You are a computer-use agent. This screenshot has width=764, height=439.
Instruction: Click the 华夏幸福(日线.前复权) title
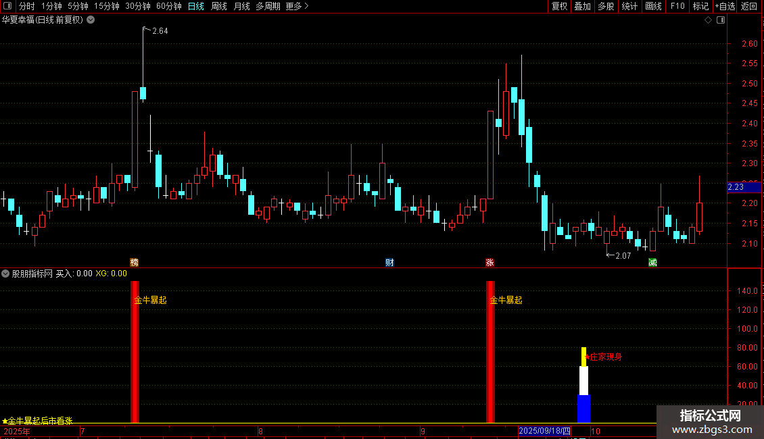click(x=43, y=20)
